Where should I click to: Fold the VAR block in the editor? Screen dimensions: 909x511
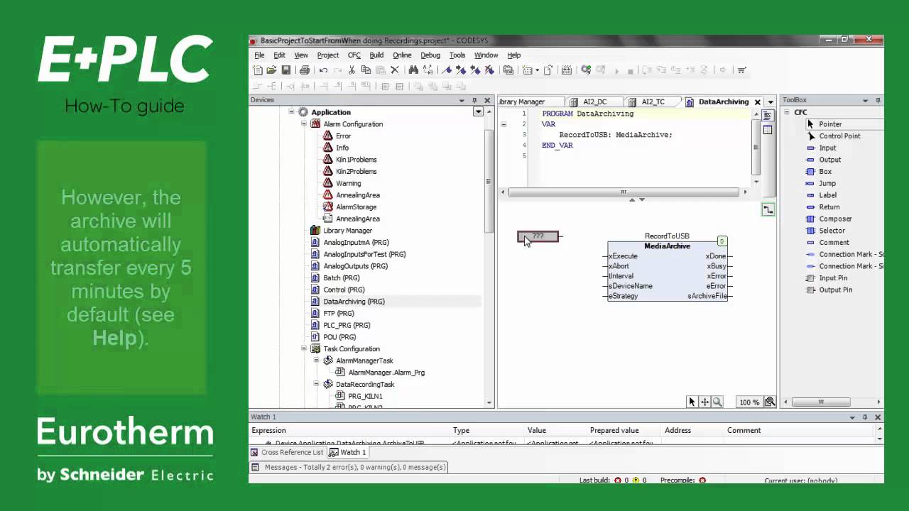504,124
